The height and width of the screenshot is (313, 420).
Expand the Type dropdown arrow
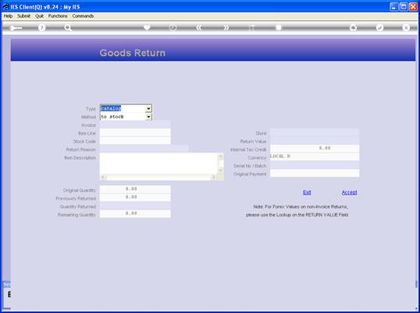point(148,109)
